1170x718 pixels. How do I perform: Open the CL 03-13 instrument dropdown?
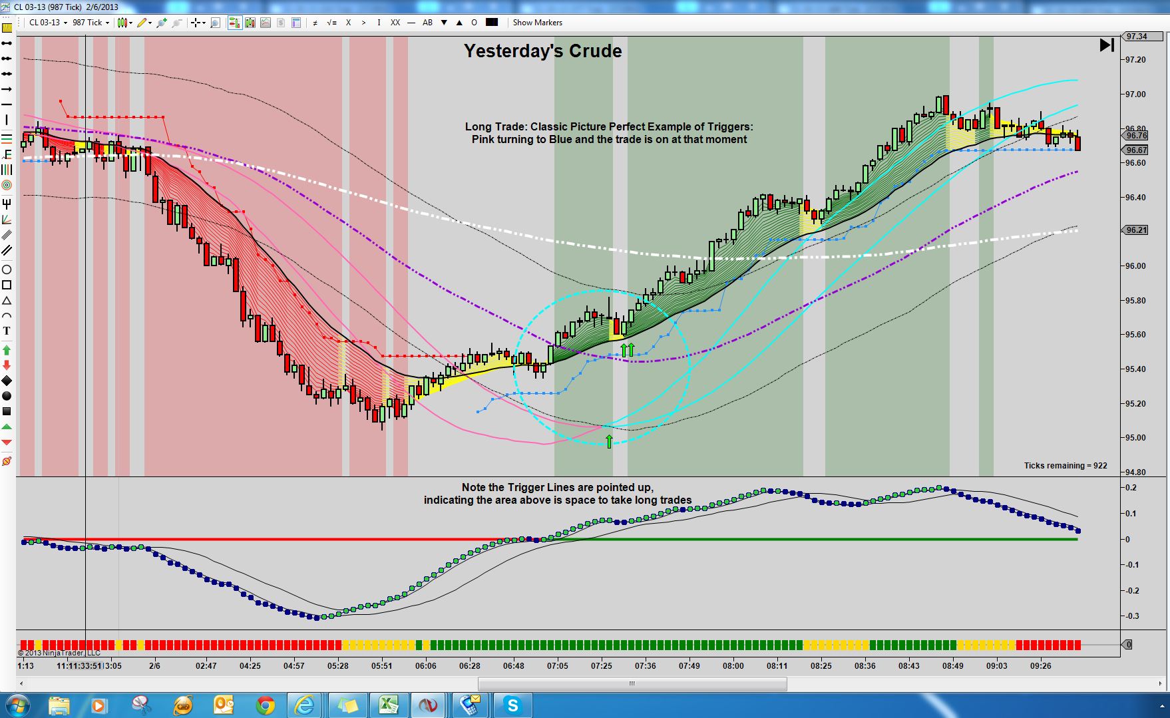pyautogui.click(x=48, y=23)
